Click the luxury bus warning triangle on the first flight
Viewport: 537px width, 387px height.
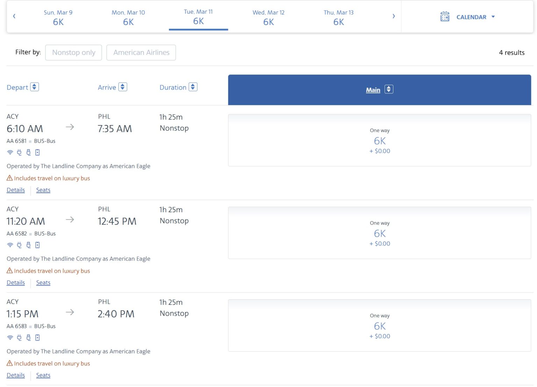[x=9, y=178]
